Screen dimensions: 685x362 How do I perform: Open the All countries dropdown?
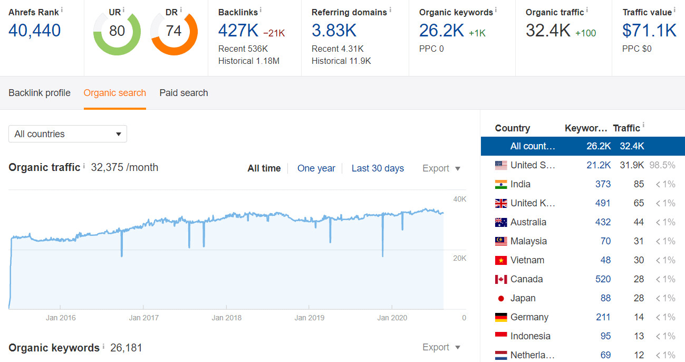(67, 134)
